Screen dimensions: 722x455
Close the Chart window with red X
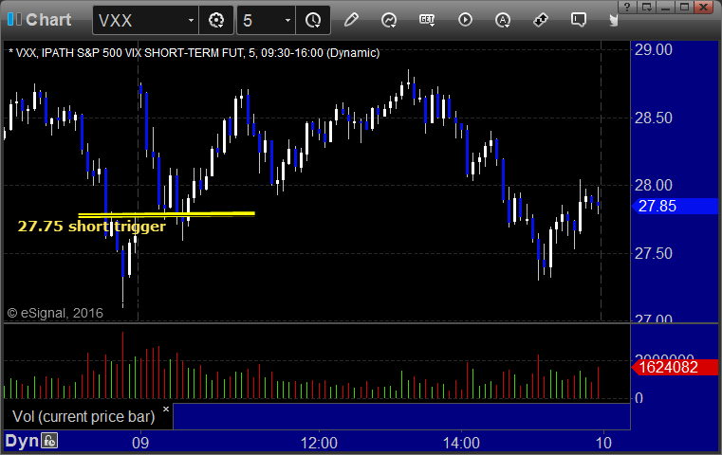[704, 7]
